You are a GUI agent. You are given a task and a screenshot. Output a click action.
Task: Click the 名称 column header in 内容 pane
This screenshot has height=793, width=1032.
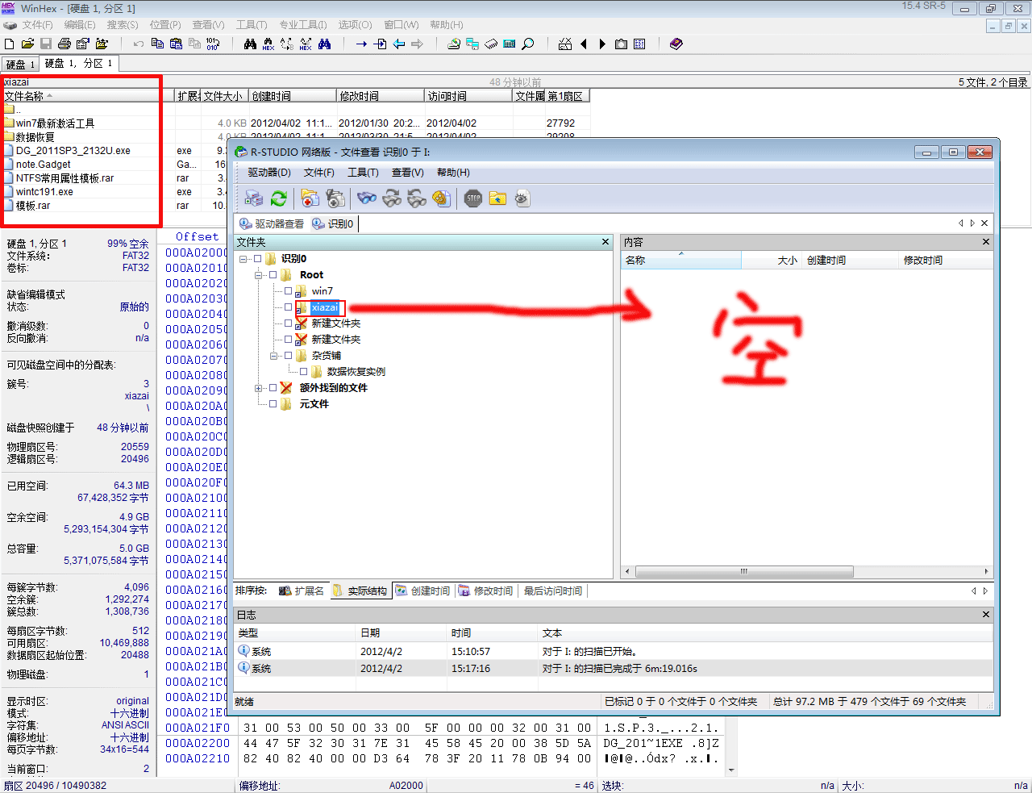681,261
